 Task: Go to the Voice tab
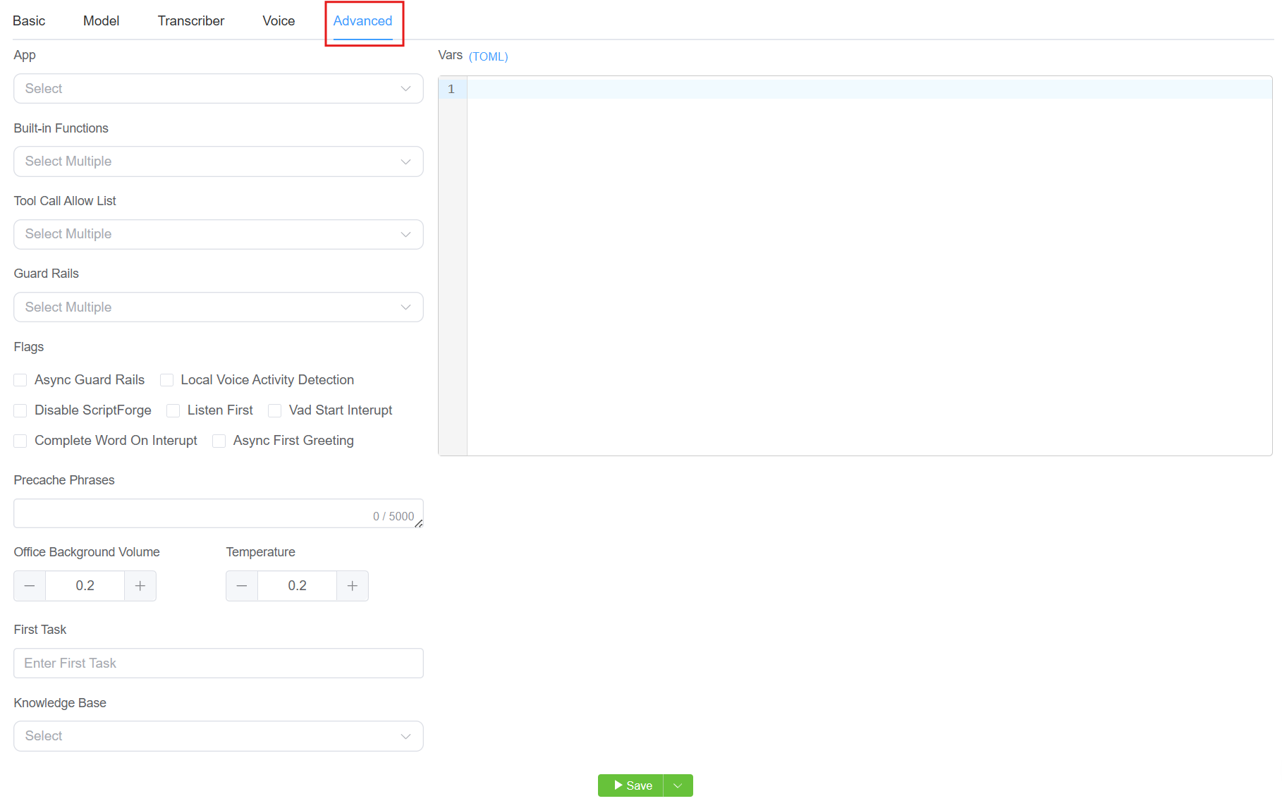click(x=279, y=21)
